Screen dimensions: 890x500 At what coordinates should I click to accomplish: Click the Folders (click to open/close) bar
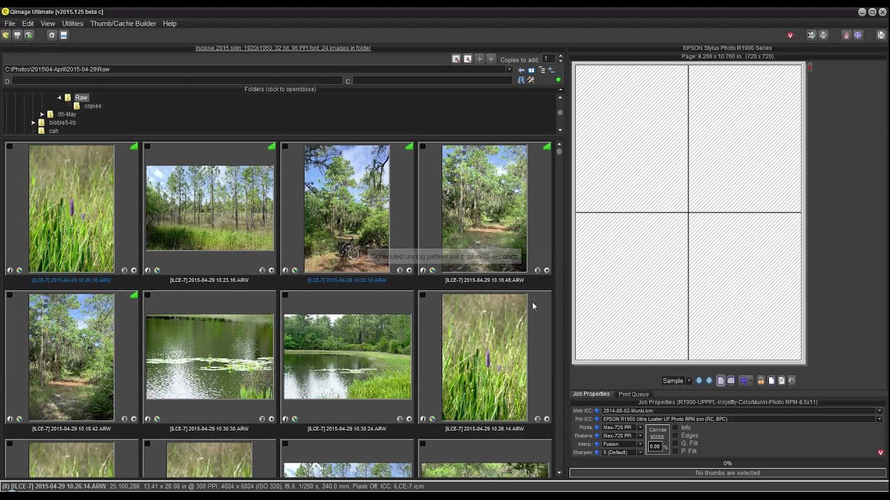click(x=280, y=90)
